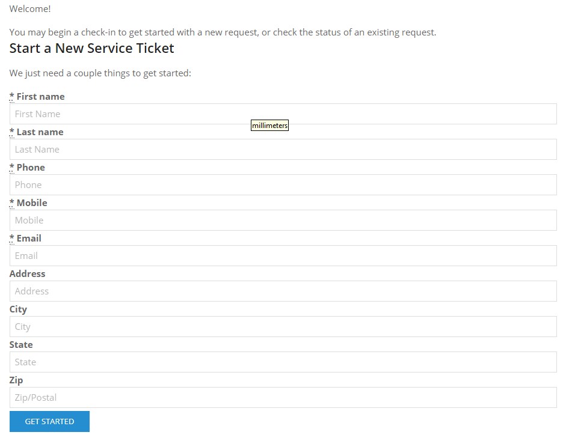Click the State field label

(x=21, y=345)
